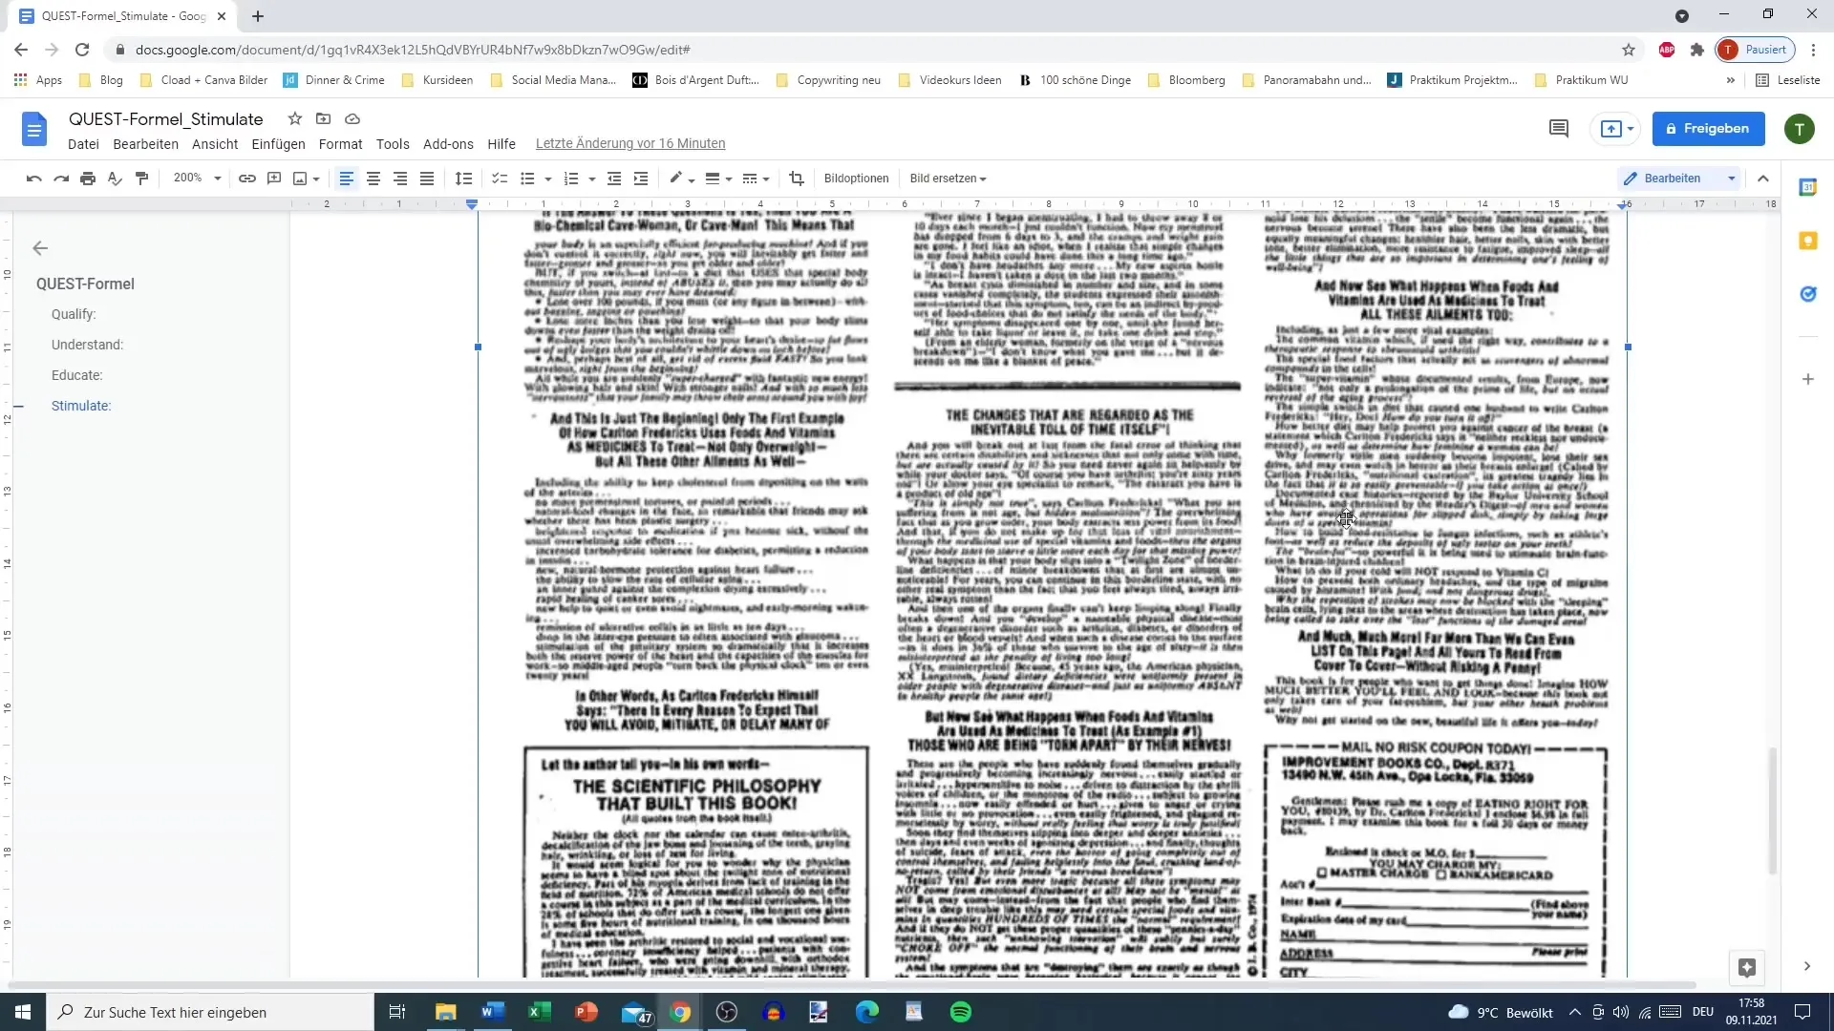Align right in the toolbar
This screenshot has height=1031, width=1834.
pos(400,179)
